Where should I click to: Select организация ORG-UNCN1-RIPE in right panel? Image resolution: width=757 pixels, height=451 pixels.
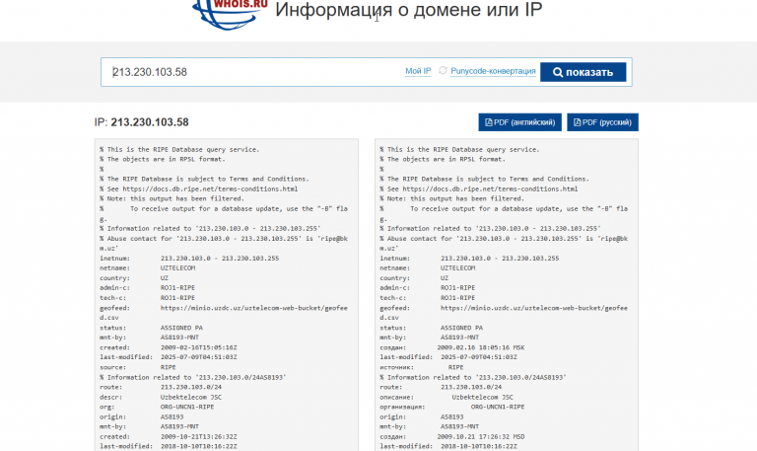click(498, 407)
